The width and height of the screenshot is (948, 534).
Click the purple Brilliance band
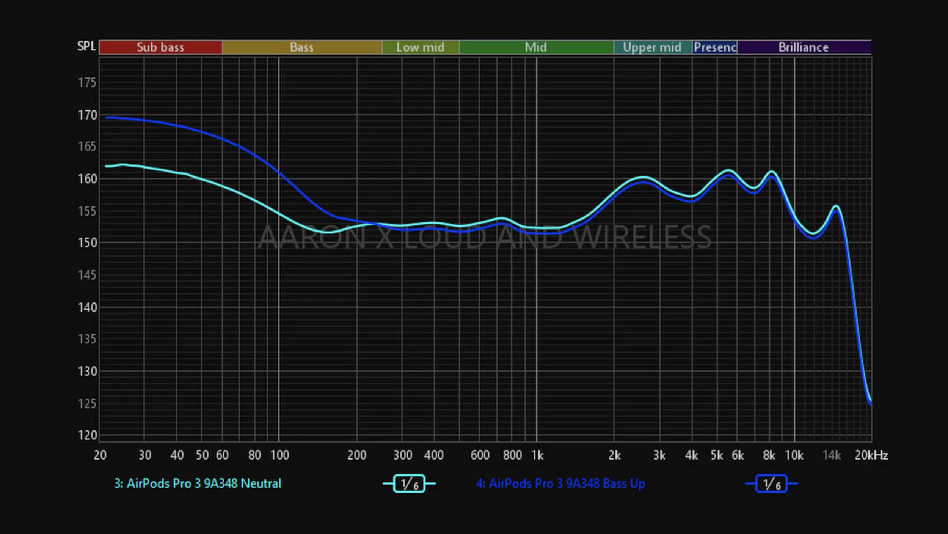pyautogui.click(x=804, y=47)
